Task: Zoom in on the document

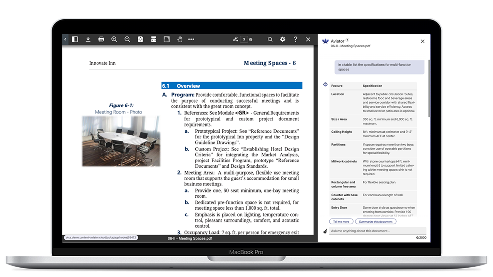Action: coord(114,39)
